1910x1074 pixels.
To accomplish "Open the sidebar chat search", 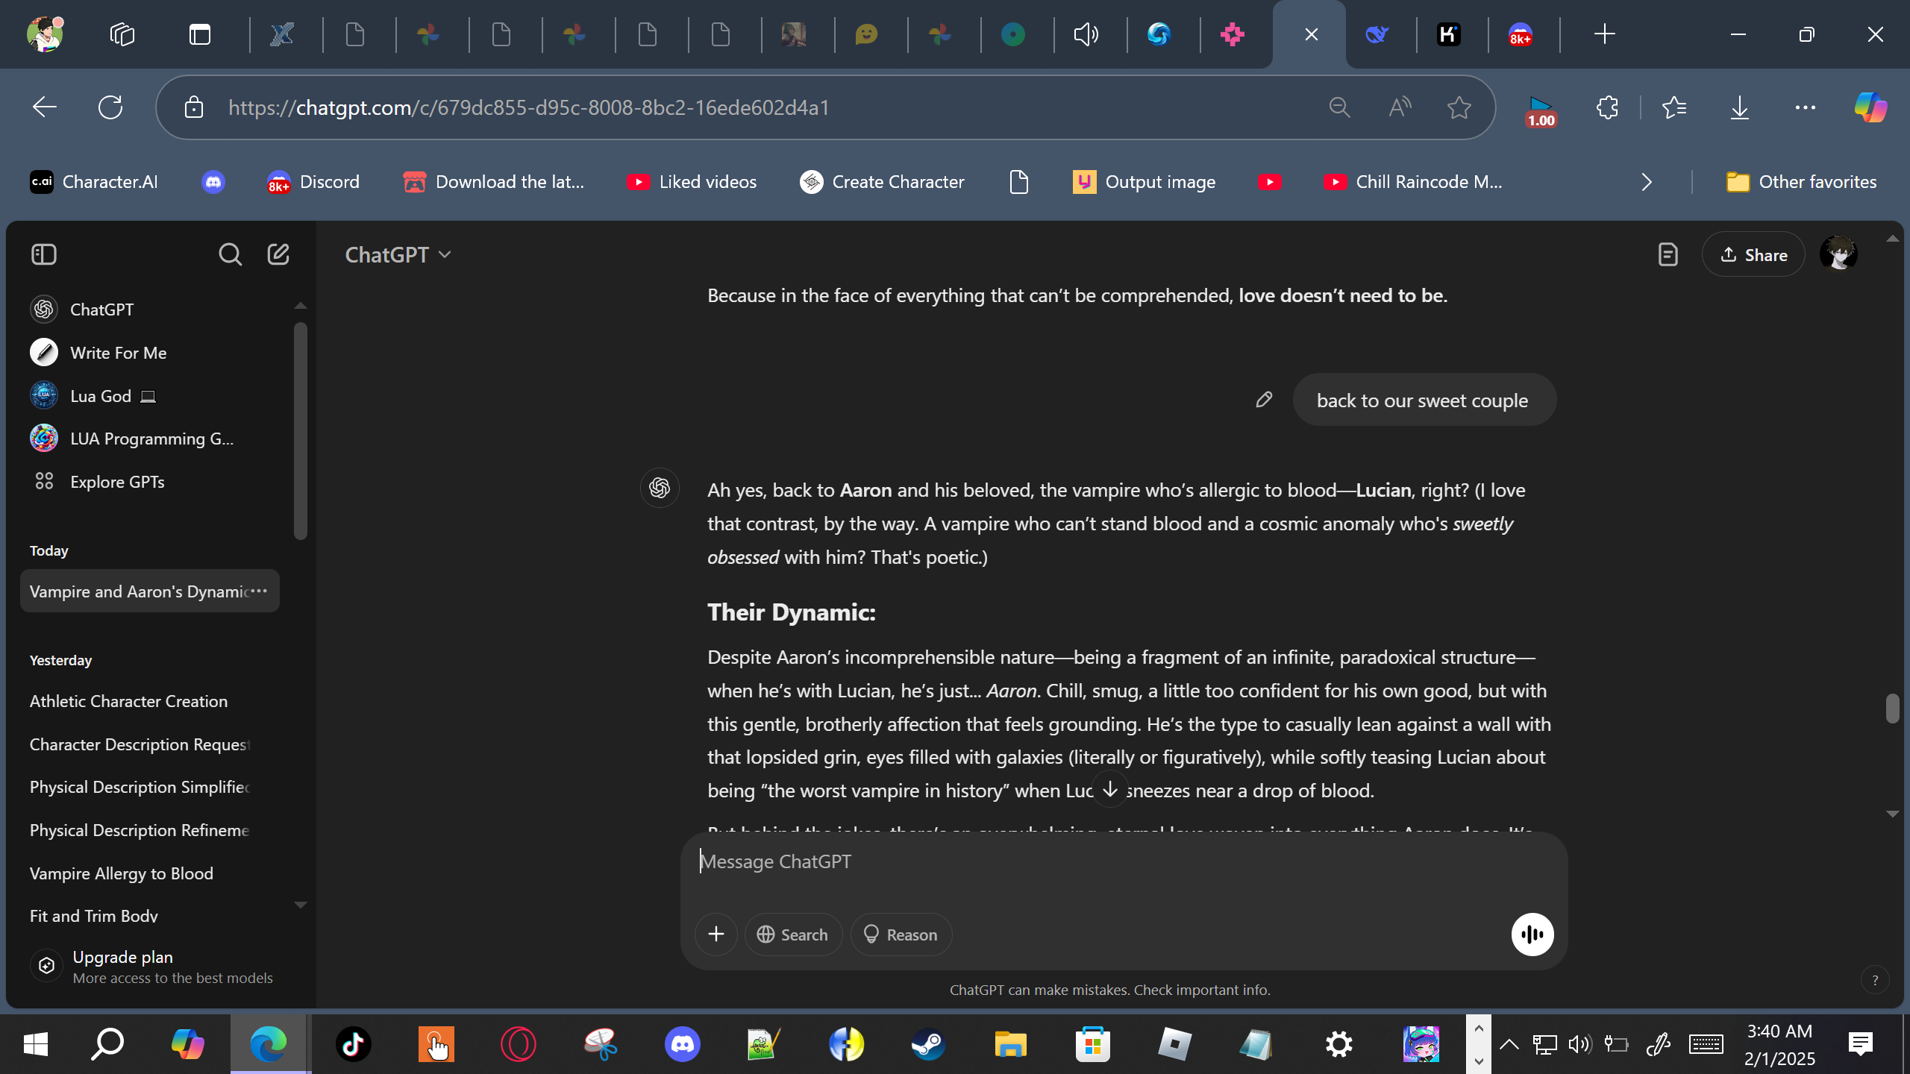I will click(230, 254).
